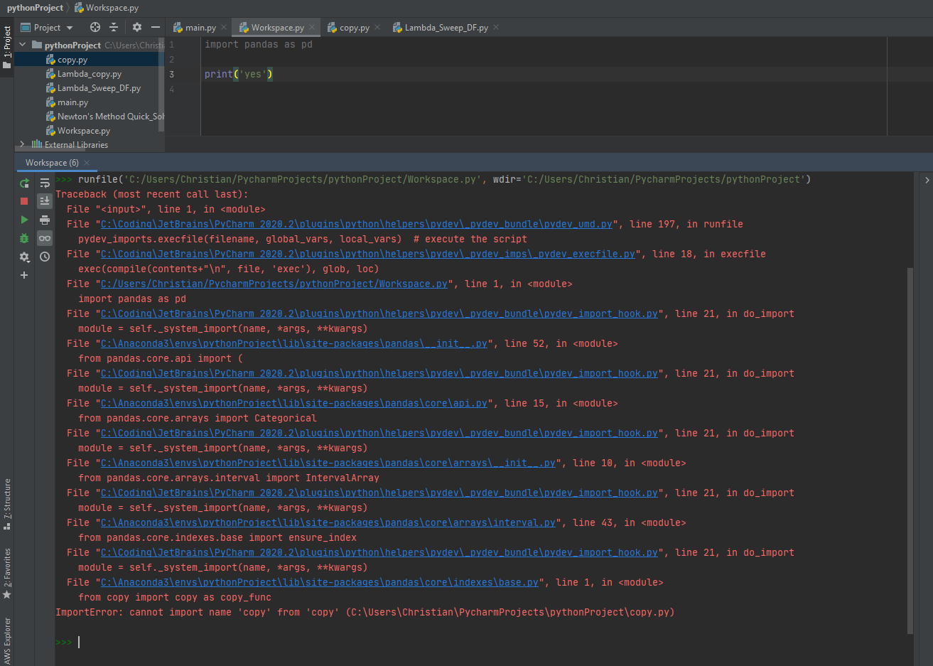The image size is (933, 666).
Task: Stop the console with the red square
Action: 24,201
